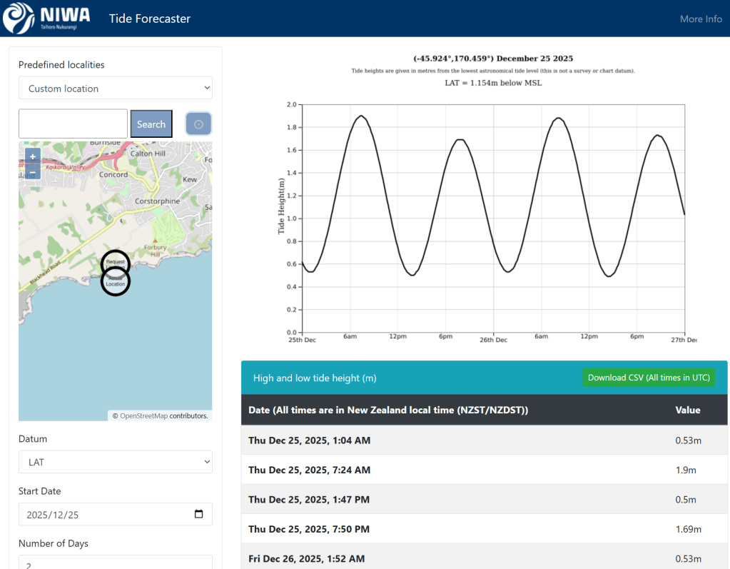
Task: Open the OpenStreetMap attribution link
Action: pos(143,416)
